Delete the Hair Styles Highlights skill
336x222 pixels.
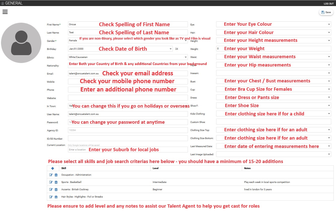pyautogui.click(x=56, y=197)
